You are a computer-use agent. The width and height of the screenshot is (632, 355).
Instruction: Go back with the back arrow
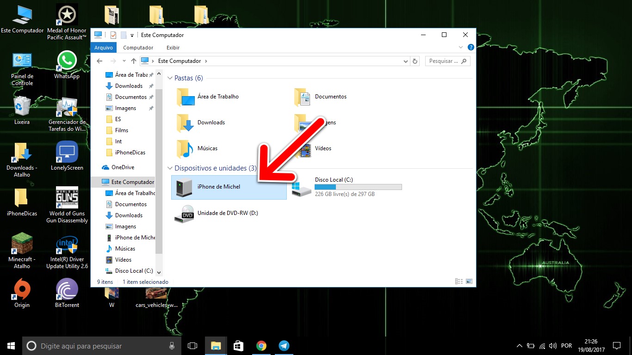(99, 61)
